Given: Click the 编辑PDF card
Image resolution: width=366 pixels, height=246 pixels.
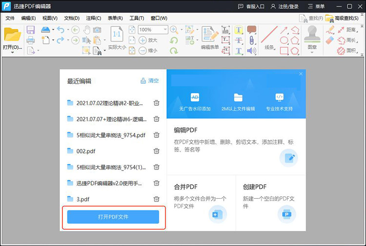Looking at the screenshot, I should pos(236,147).
